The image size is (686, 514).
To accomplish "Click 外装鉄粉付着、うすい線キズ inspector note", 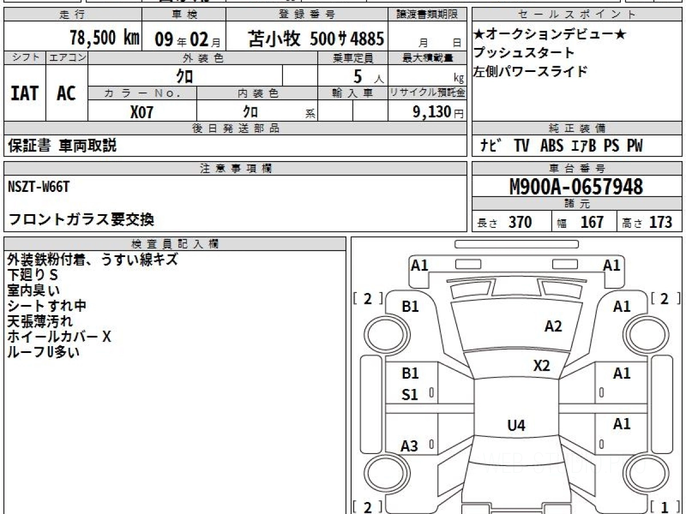I will (93, 260).
